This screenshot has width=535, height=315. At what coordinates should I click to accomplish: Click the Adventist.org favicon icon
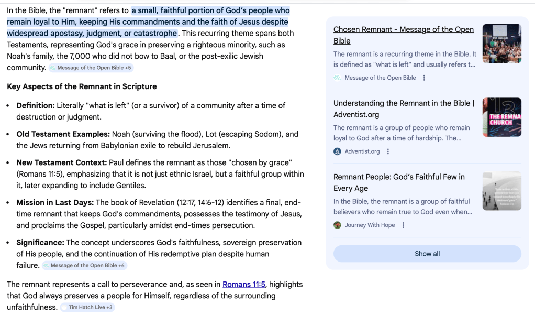(338, 151)
